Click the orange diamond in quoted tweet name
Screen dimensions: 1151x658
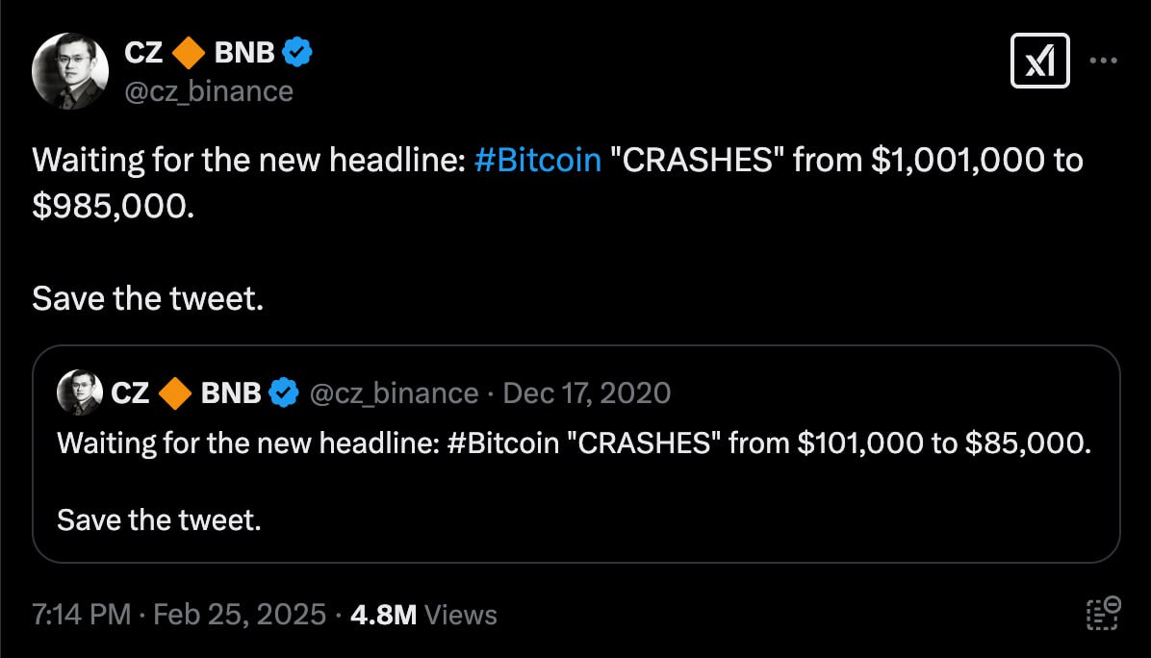[175, 393]
